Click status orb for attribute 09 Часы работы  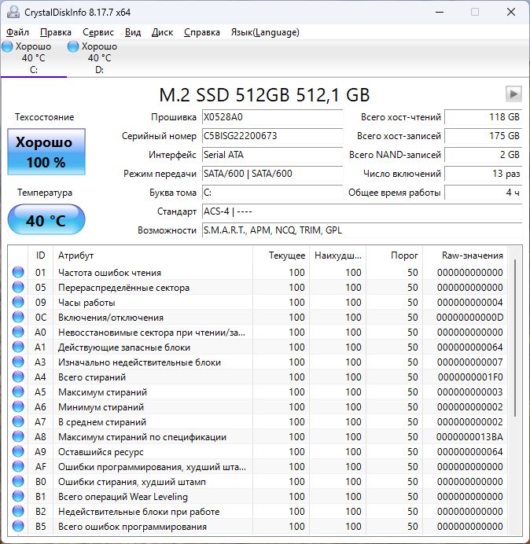point(18,303)
